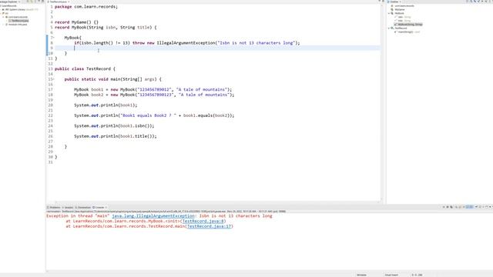
Task: Click the 'Book1 equals Book2' println line
Action: pyautogui.click(x=154, y=115)
